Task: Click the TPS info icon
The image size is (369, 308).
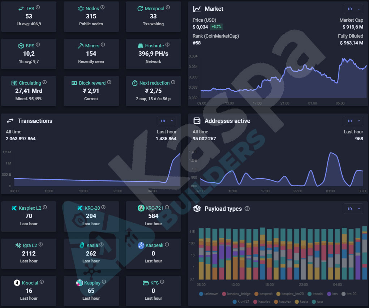Action: pos(38,8)
